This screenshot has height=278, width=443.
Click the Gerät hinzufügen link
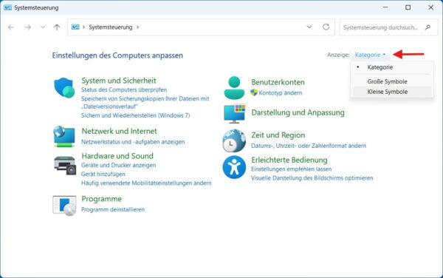[103, 174]
